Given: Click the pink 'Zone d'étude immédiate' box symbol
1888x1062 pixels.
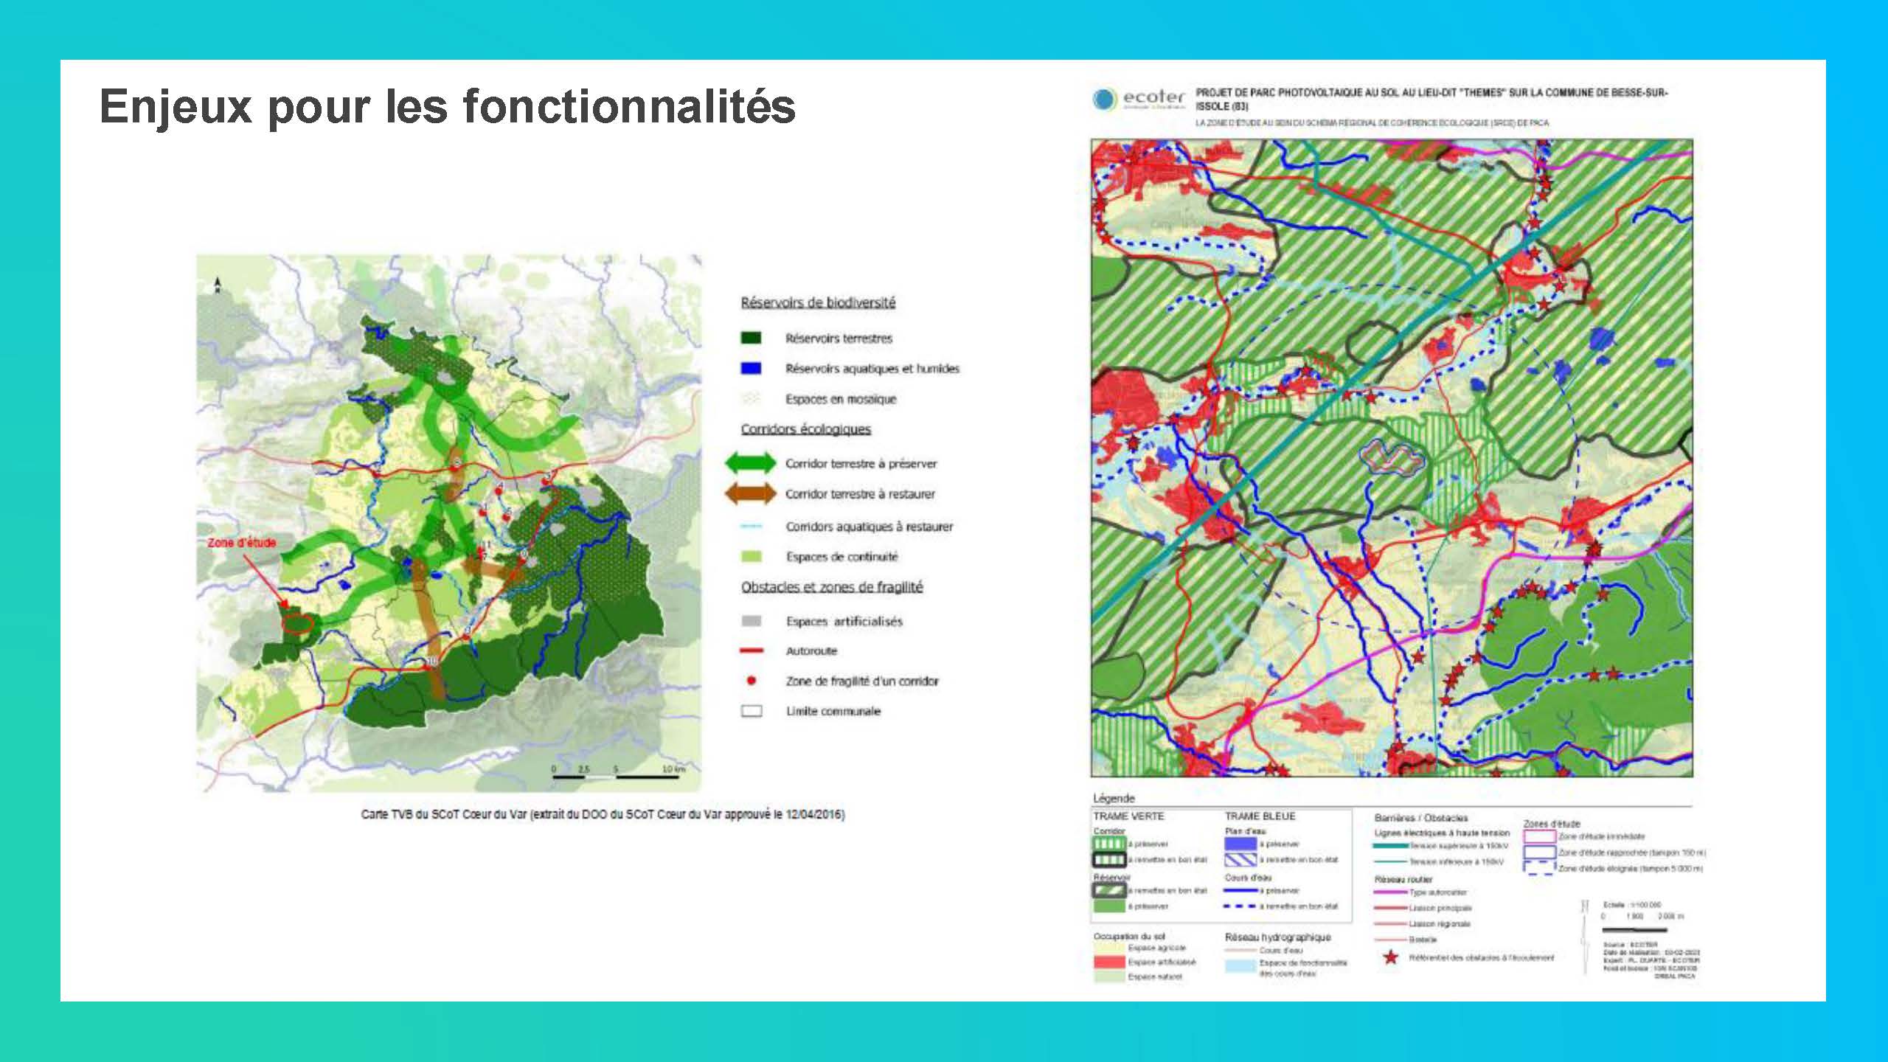Looking at the screenshot, I should click(1540, 837).
